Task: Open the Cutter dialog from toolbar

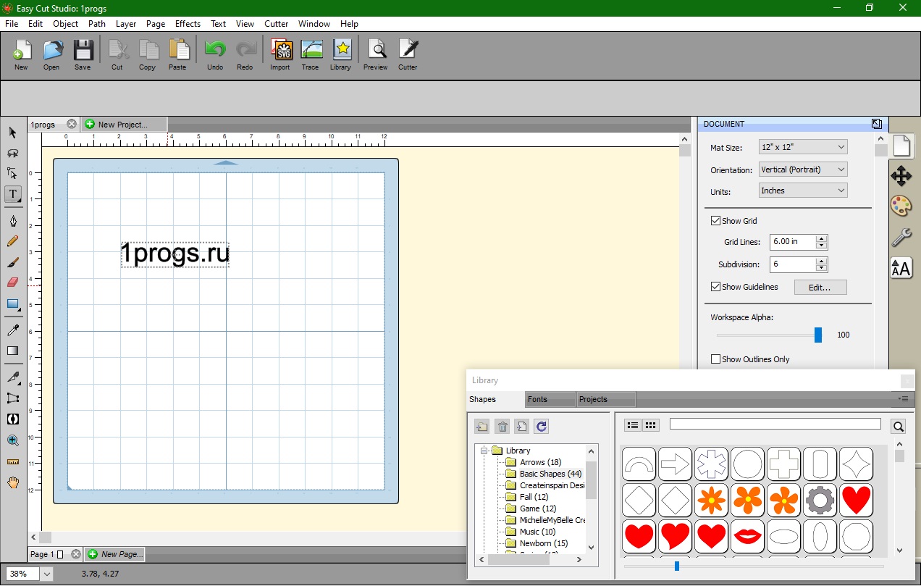Action: [x=408, y=54]
